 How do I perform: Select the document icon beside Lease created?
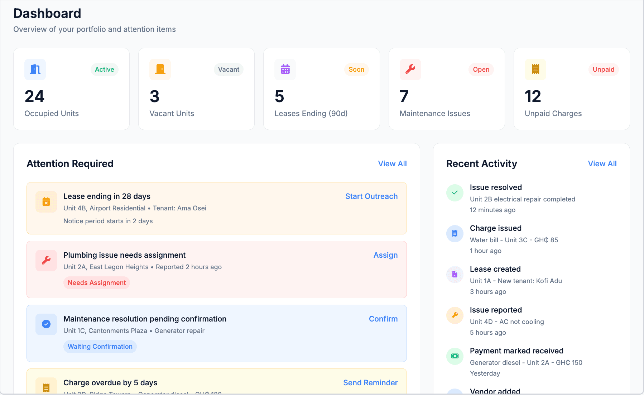coord(455,274)
